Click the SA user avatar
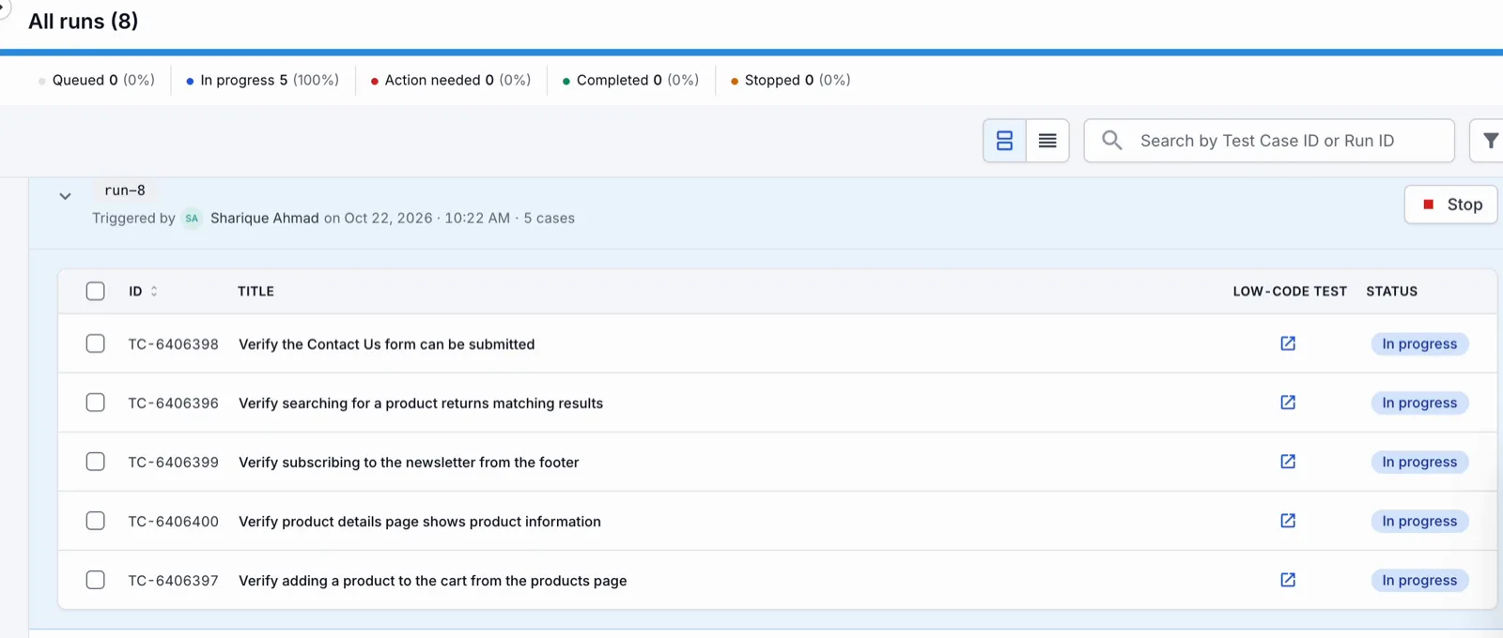 coord(192,218)
